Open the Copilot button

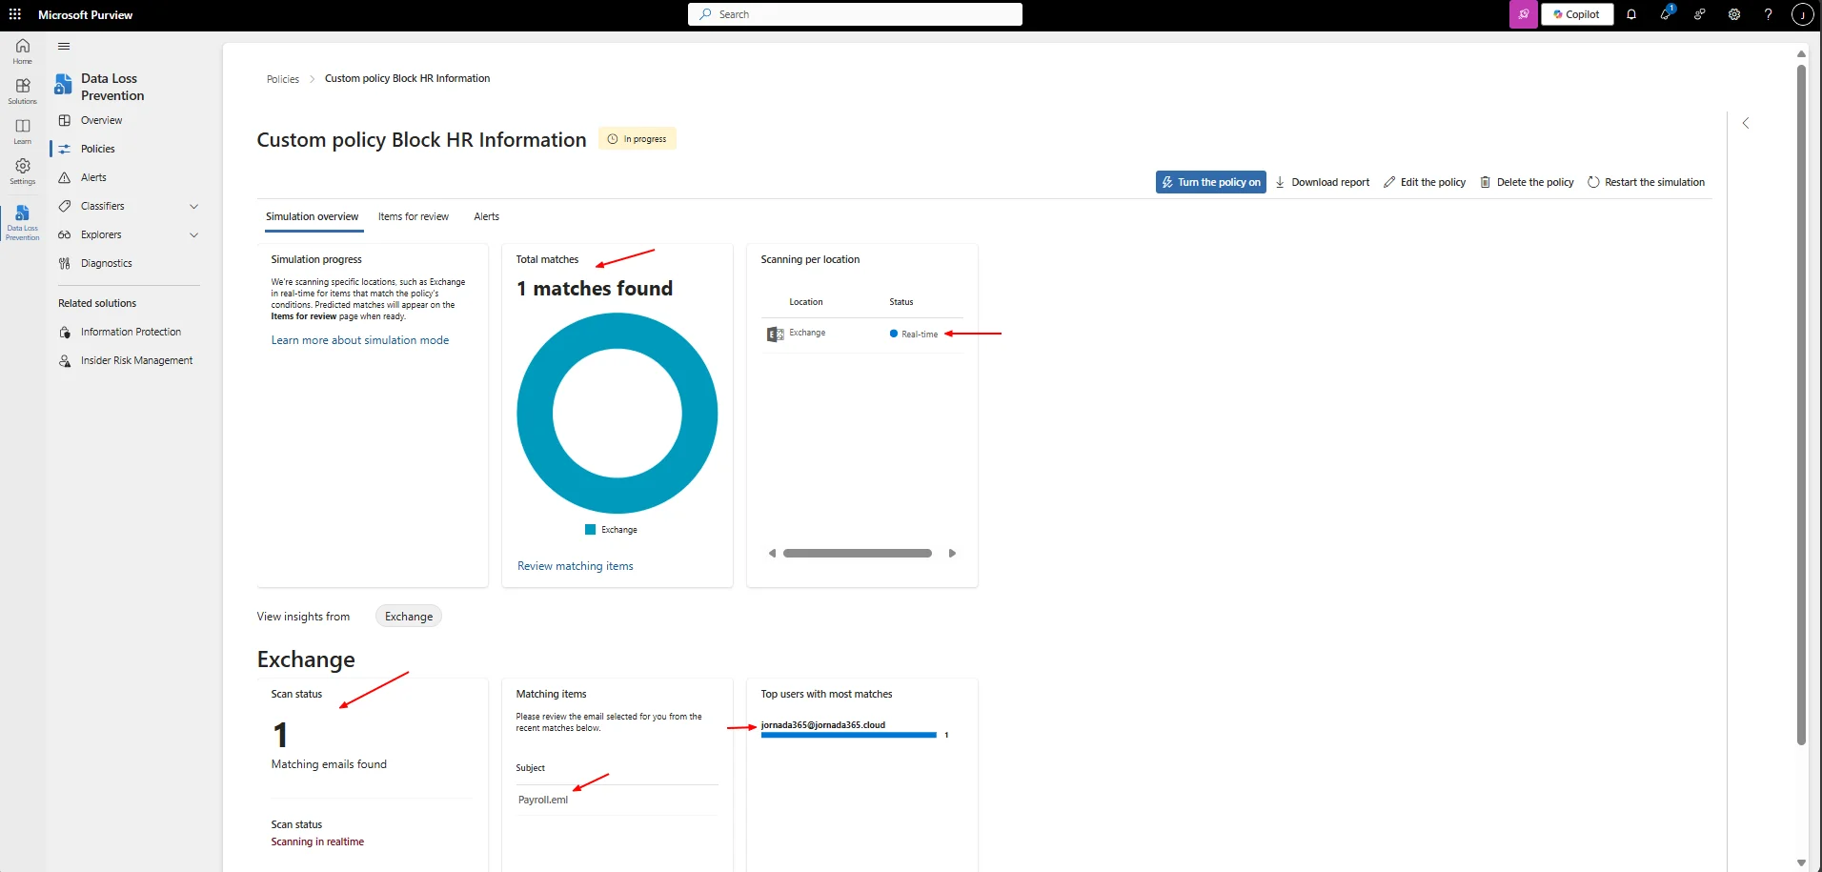click(x=1577, y=14)
